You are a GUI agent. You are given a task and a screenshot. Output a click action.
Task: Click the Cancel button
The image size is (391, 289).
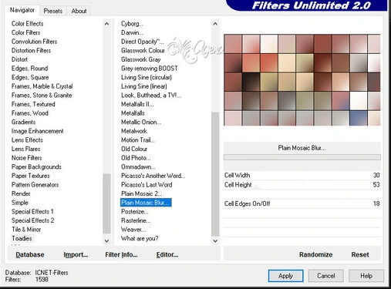click(x=326, y=276)
